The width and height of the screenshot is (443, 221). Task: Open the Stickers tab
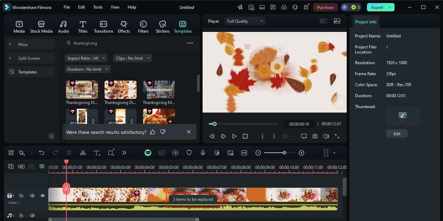coord(162,27)
